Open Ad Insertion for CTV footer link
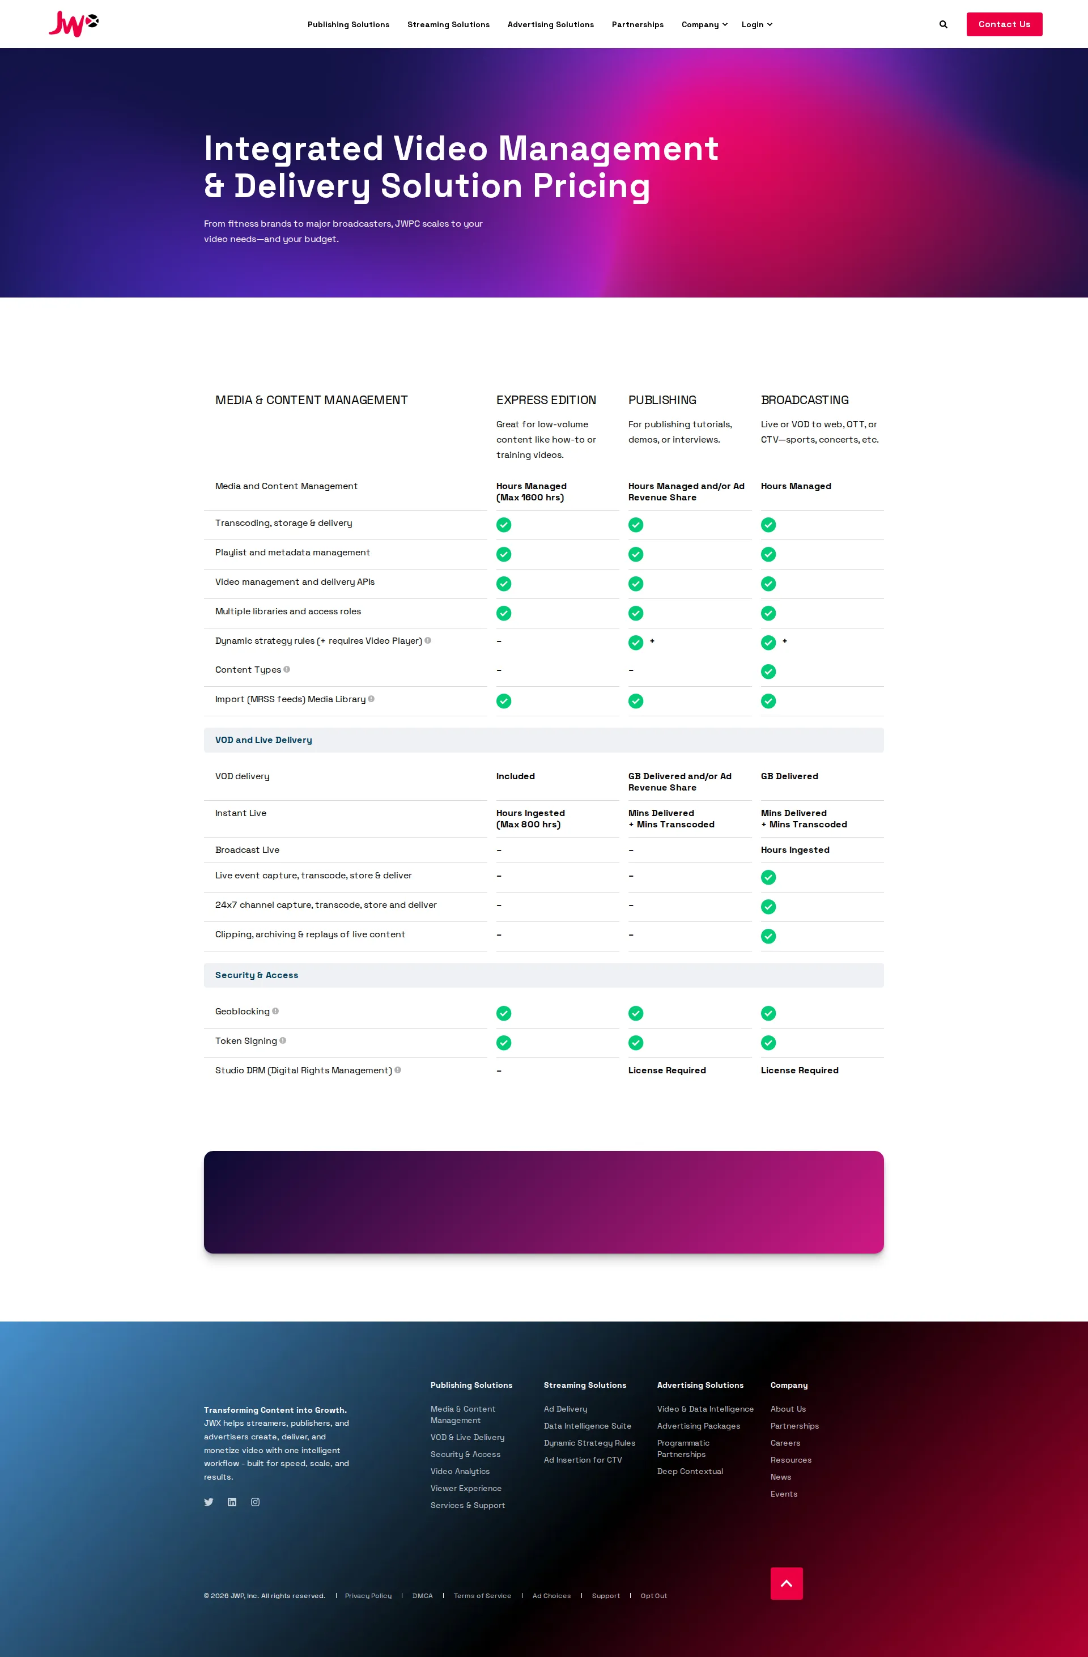Screen dimensions: 1088x1657 click(583, 1460)
